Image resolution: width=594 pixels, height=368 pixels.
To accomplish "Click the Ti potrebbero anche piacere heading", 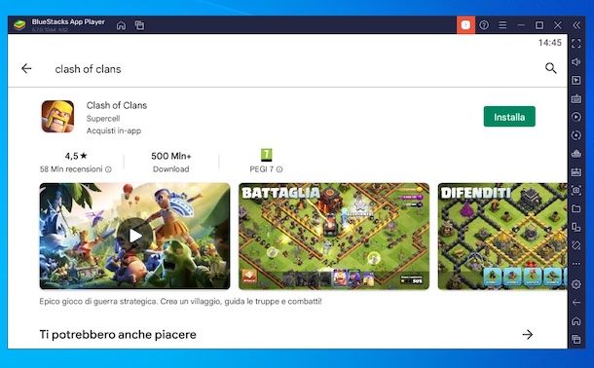I will [118, 335].
